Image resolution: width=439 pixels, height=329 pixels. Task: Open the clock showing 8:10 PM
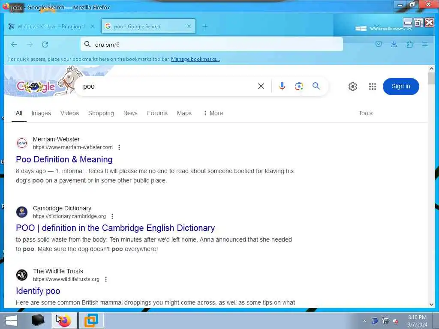click(417, 321)
